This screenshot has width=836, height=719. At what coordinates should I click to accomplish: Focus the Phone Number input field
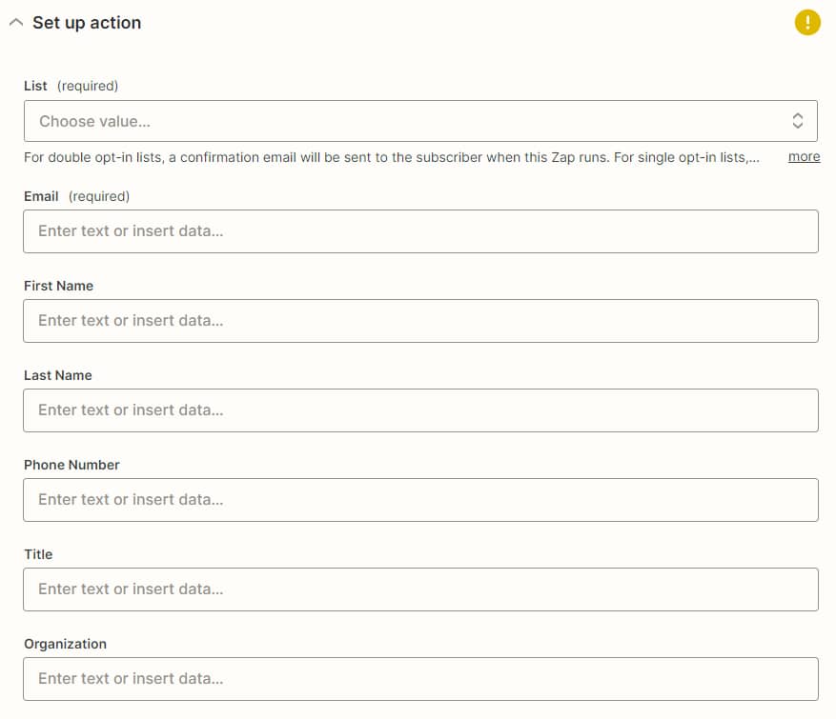pos(420,500)
